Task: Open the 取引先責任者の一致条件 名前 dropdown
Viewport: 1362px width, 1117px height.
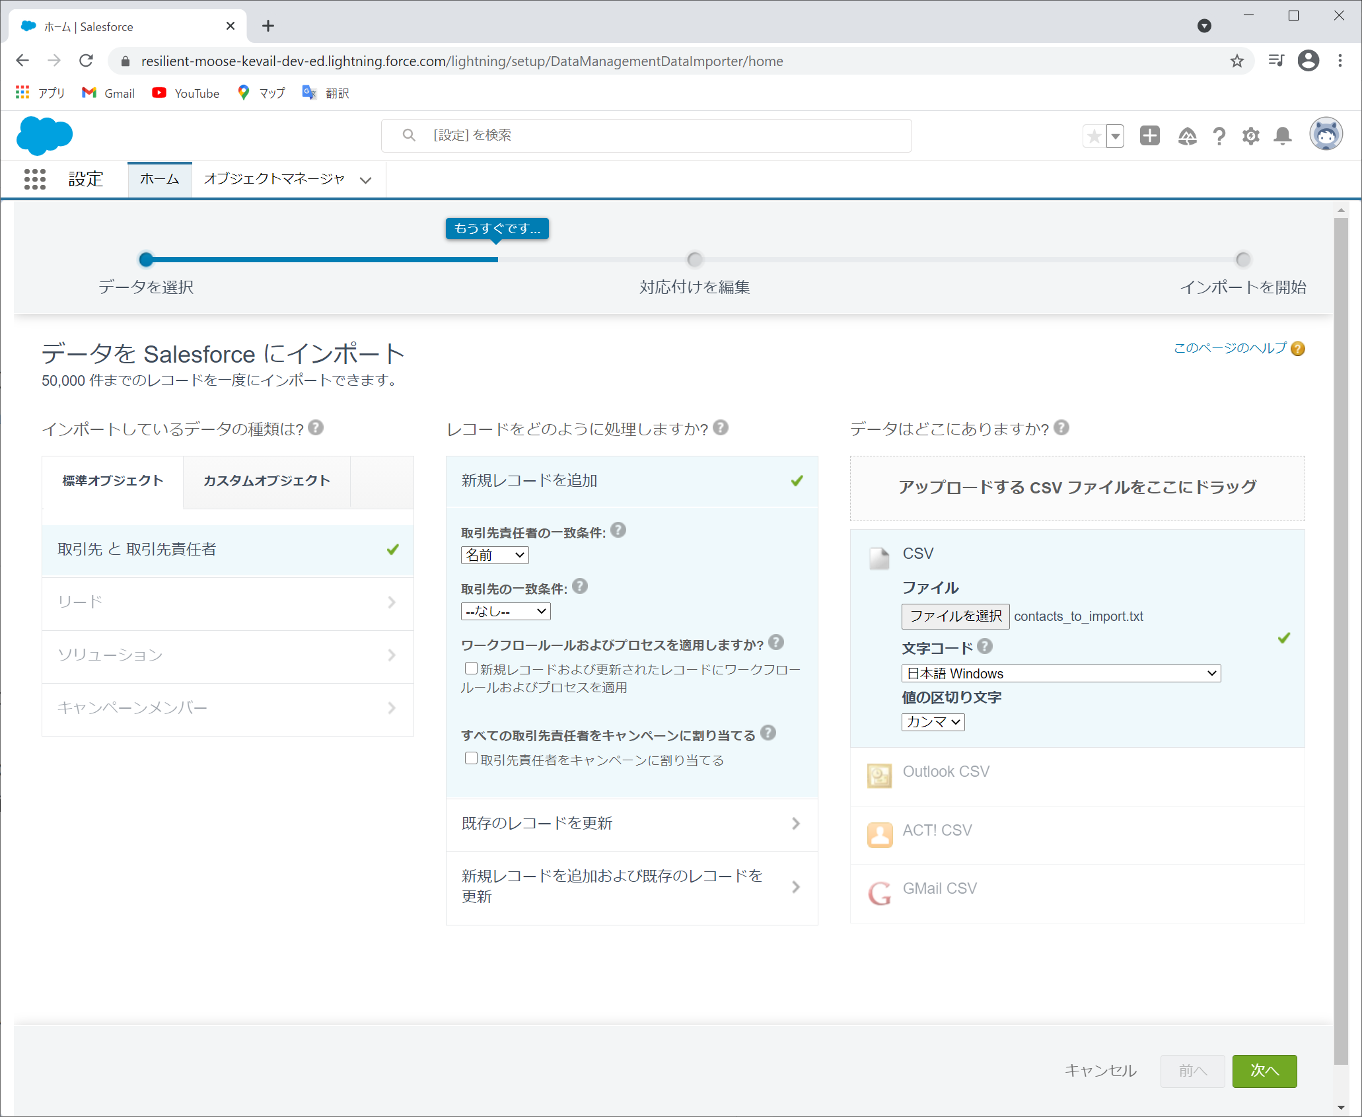Action: click(x=494, y=556)
